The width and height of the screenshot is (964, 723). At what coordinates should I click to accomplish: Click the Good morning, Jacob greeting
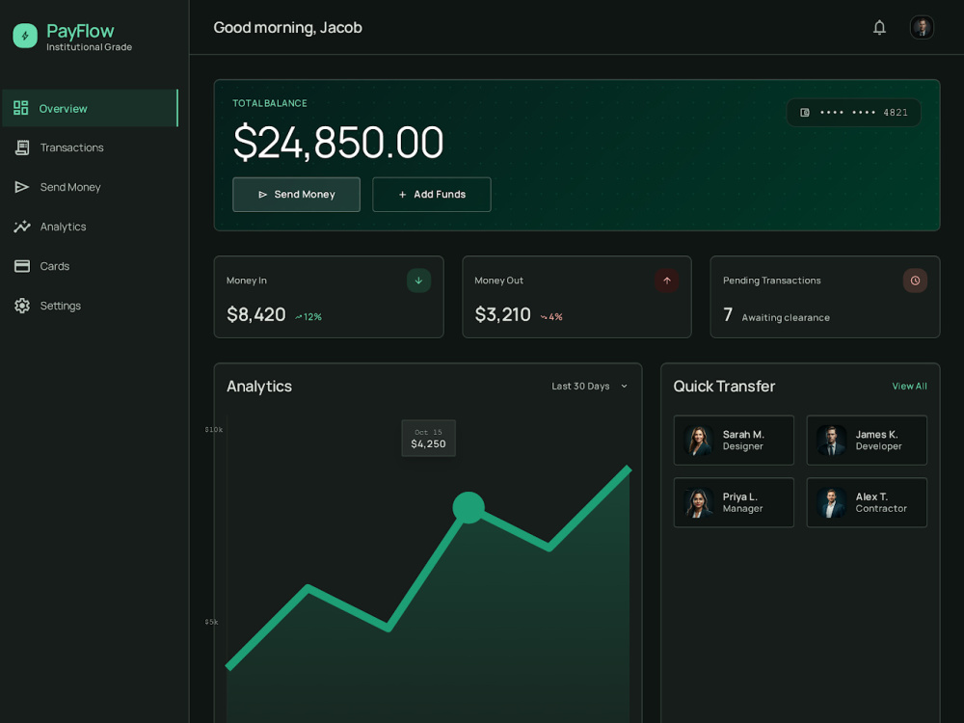click(287, 28)
